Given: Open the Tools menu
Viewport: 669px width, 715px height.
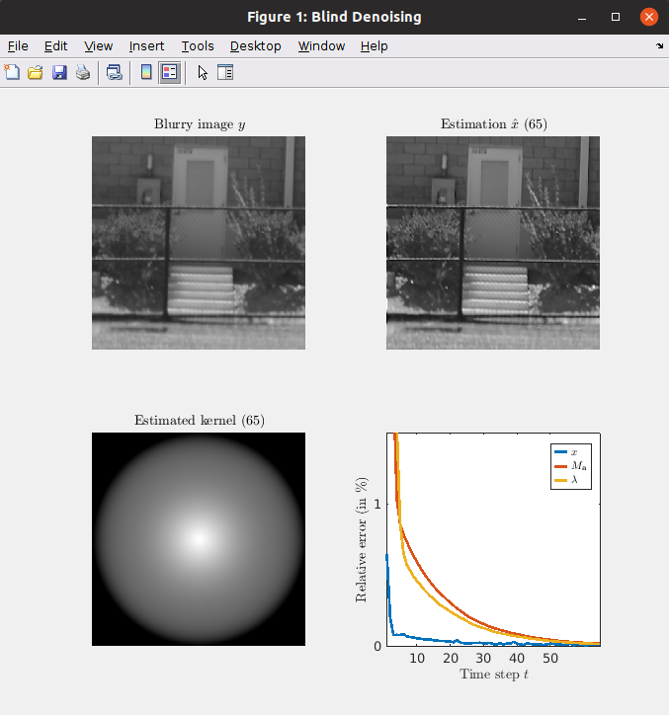Looking at the screenshot, I should [x=198, y=46].
